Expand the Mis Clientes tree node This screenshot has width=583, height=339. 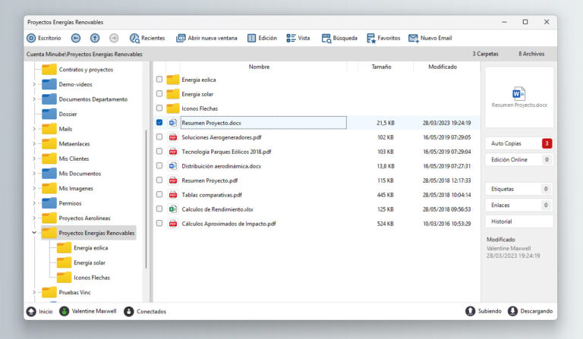(x=34, y=159)
